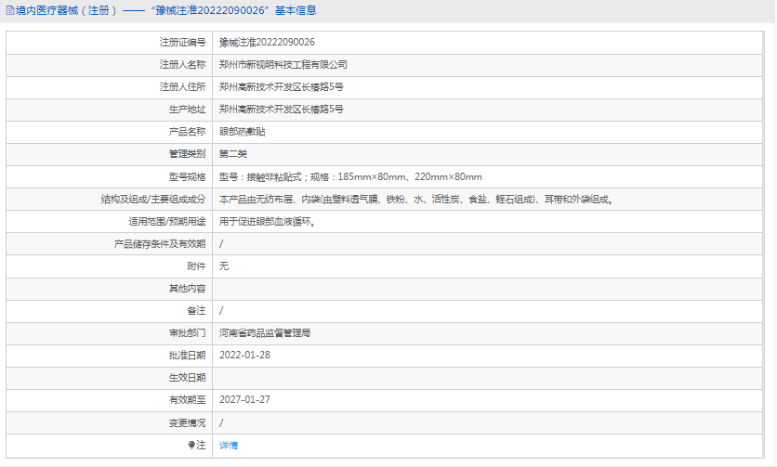The width and height of the screenshot is (777, 467).
Task: Click the 型号规格 specification value text
Action: [x=350, y=176]
